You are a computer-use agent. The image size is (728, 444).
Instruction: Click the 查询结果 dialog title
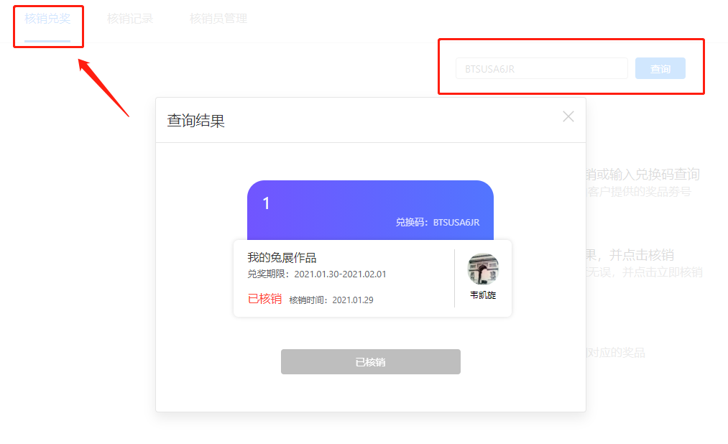(196, 121)
